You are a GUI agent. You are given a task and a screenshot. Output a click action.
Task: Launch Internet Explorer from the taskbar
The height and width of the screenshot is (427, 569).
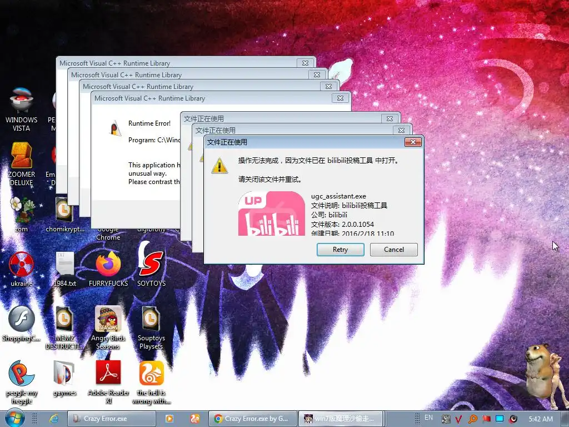(54, 419)
